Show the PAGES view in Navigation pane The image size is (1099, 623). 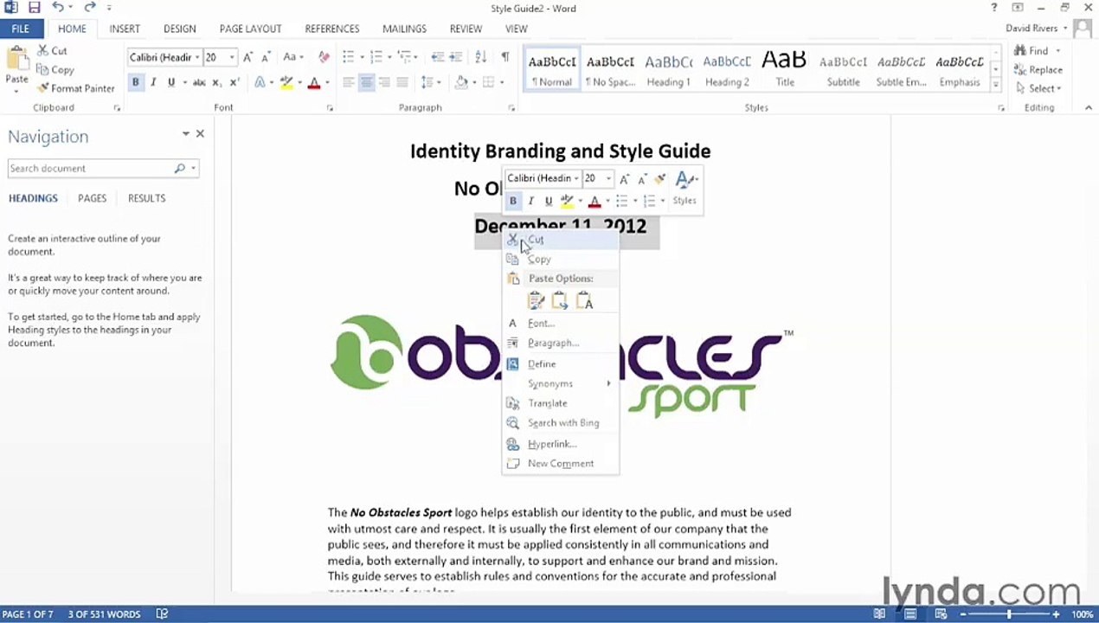[92, 198]
